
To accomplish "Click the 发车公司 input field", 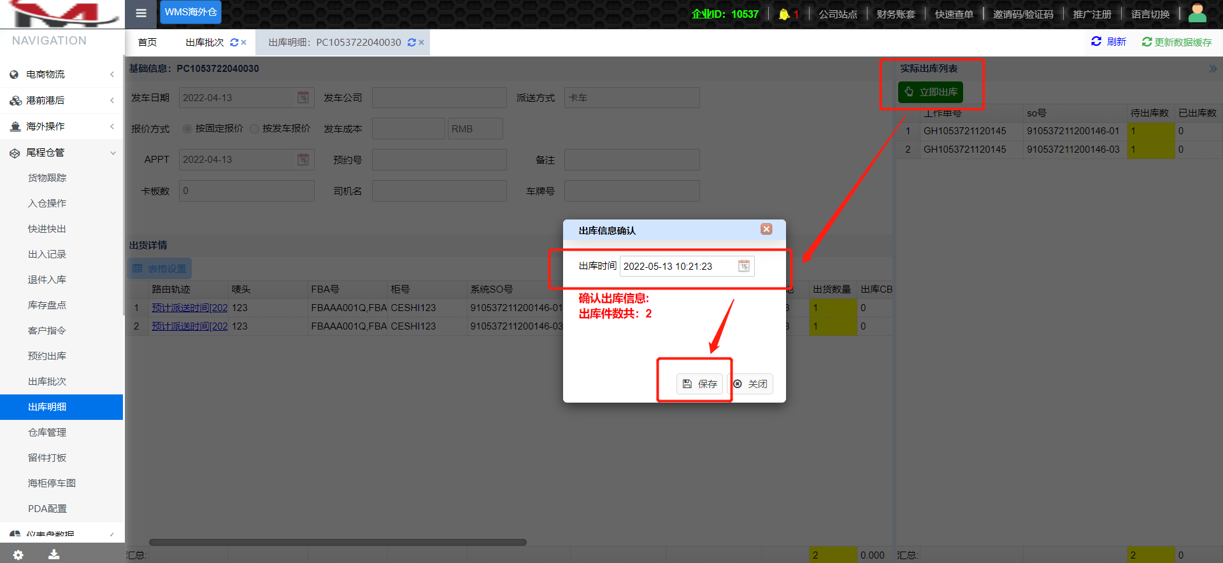I will [440, 97].
